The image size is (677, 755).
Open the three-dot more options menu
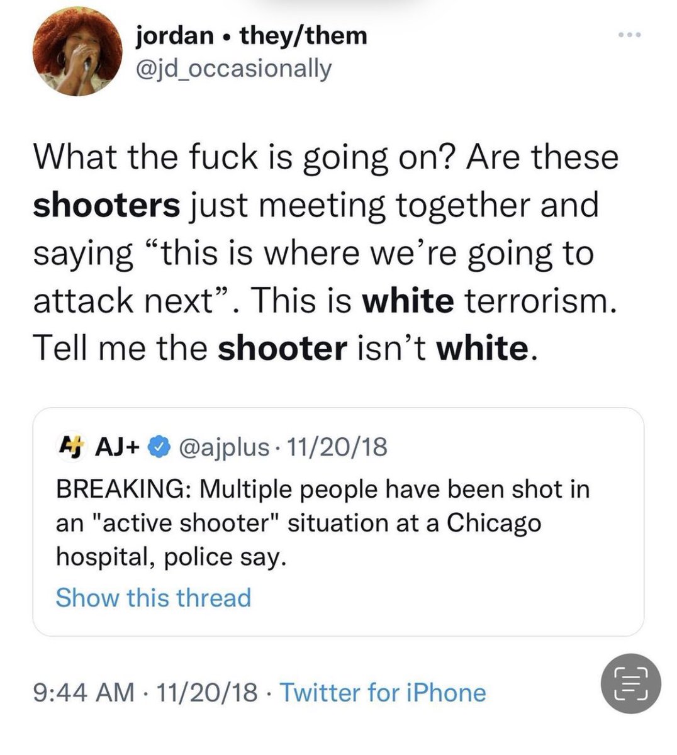629,35
